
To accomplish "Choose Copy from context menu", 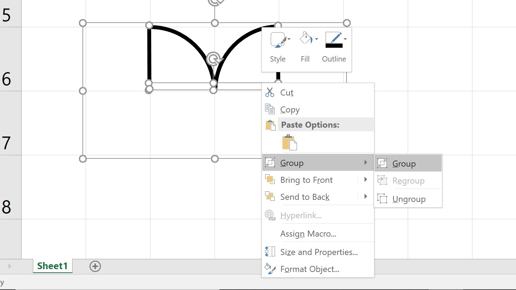I will click(x=318, y=109).
